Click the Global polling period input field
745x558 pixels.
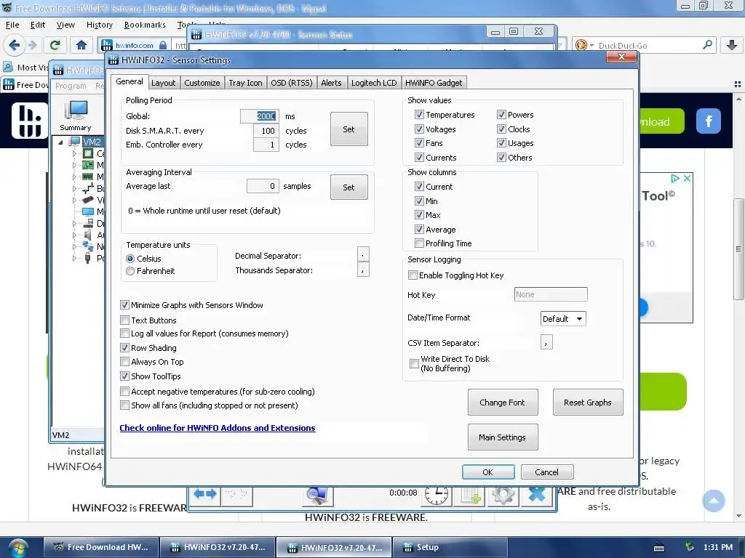pos(260,116)
